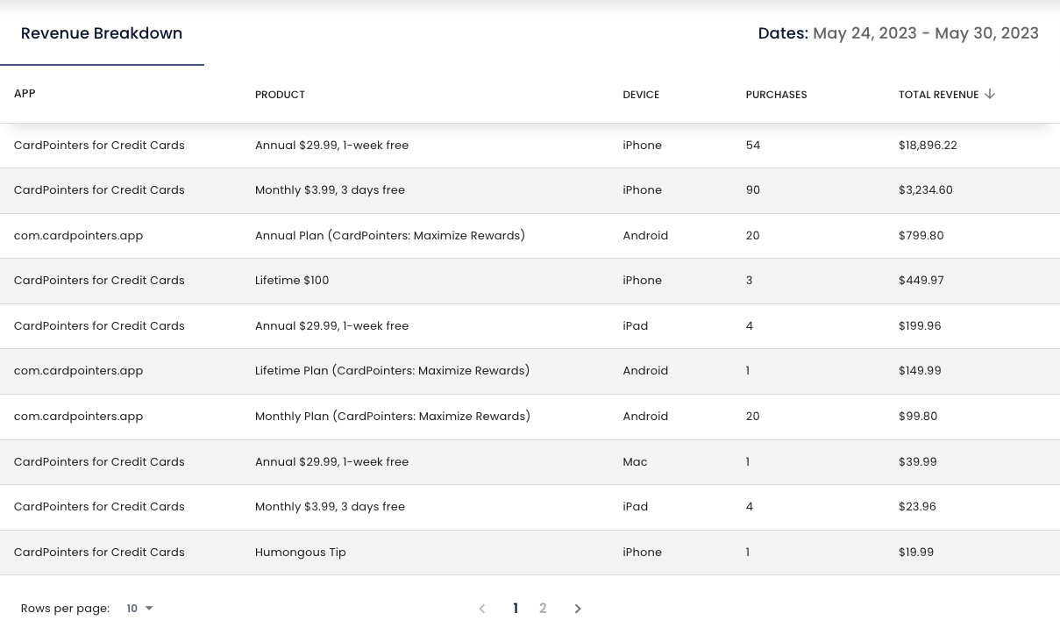Select the $23.96 revenue cell
Viewport: 1060px width, 642px height.
coord(917,507)
